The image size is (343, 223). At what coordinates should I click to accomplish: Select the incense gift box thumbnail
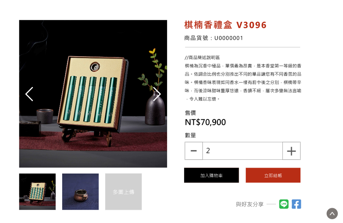pos(37,192)
